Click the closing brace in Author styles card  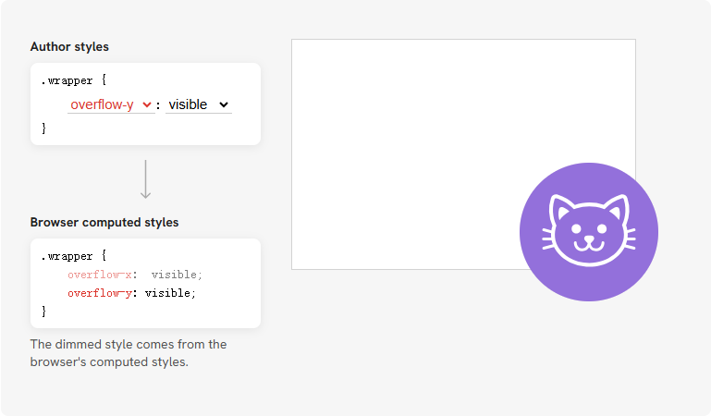point(43,128)
